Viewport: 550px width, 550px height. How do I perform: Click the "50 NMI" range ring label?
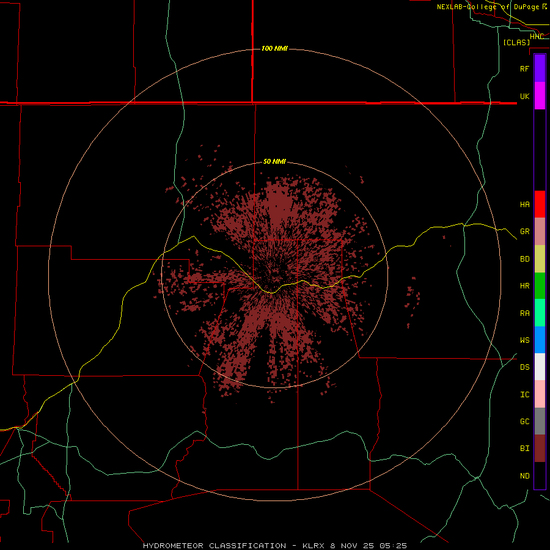pos(274,161)
